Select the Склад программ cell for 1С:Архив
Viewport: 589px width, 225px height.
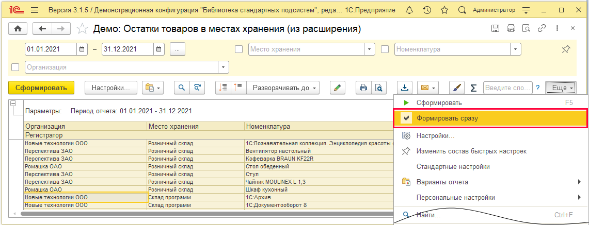click(196, 197)
